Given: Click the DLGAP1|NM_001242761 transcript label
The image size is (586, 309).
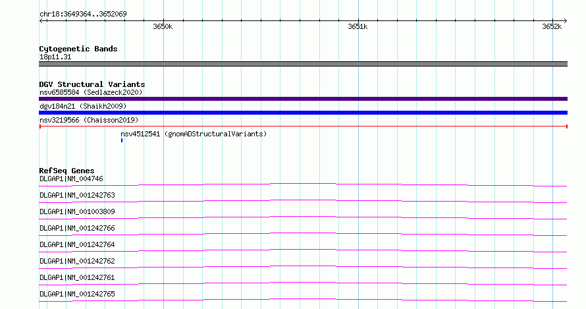Looking at the screenshot, I should click(77, 277).
